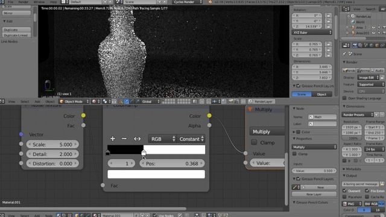
Task: Toggle Area lamp visibility eye
Action: [x=373, y=28]
